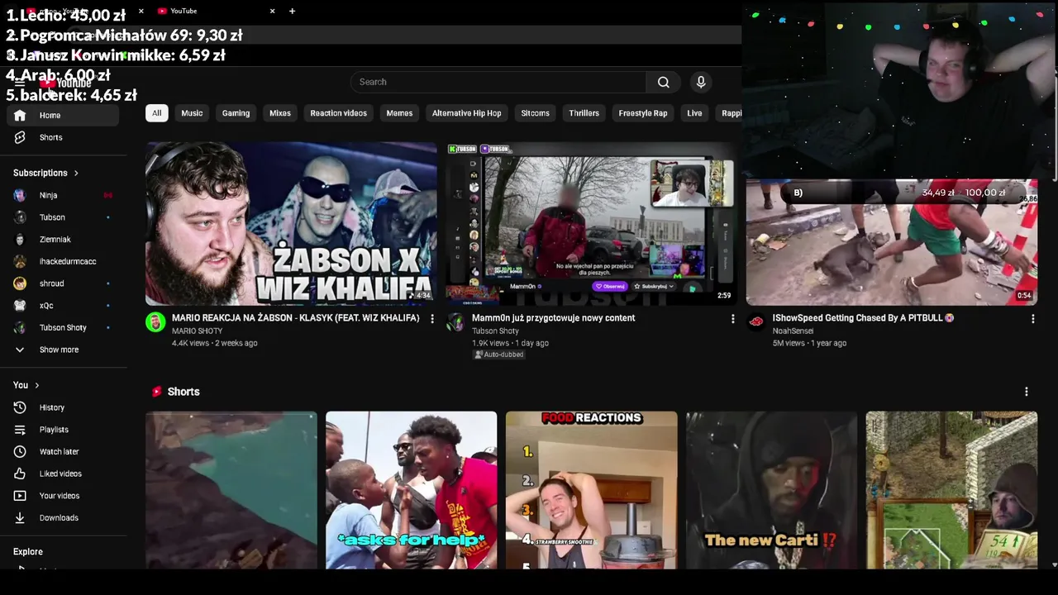Select the Reaction videos chip
Viewport: 1058px width, 595px height.
click(x=338, y=113)
